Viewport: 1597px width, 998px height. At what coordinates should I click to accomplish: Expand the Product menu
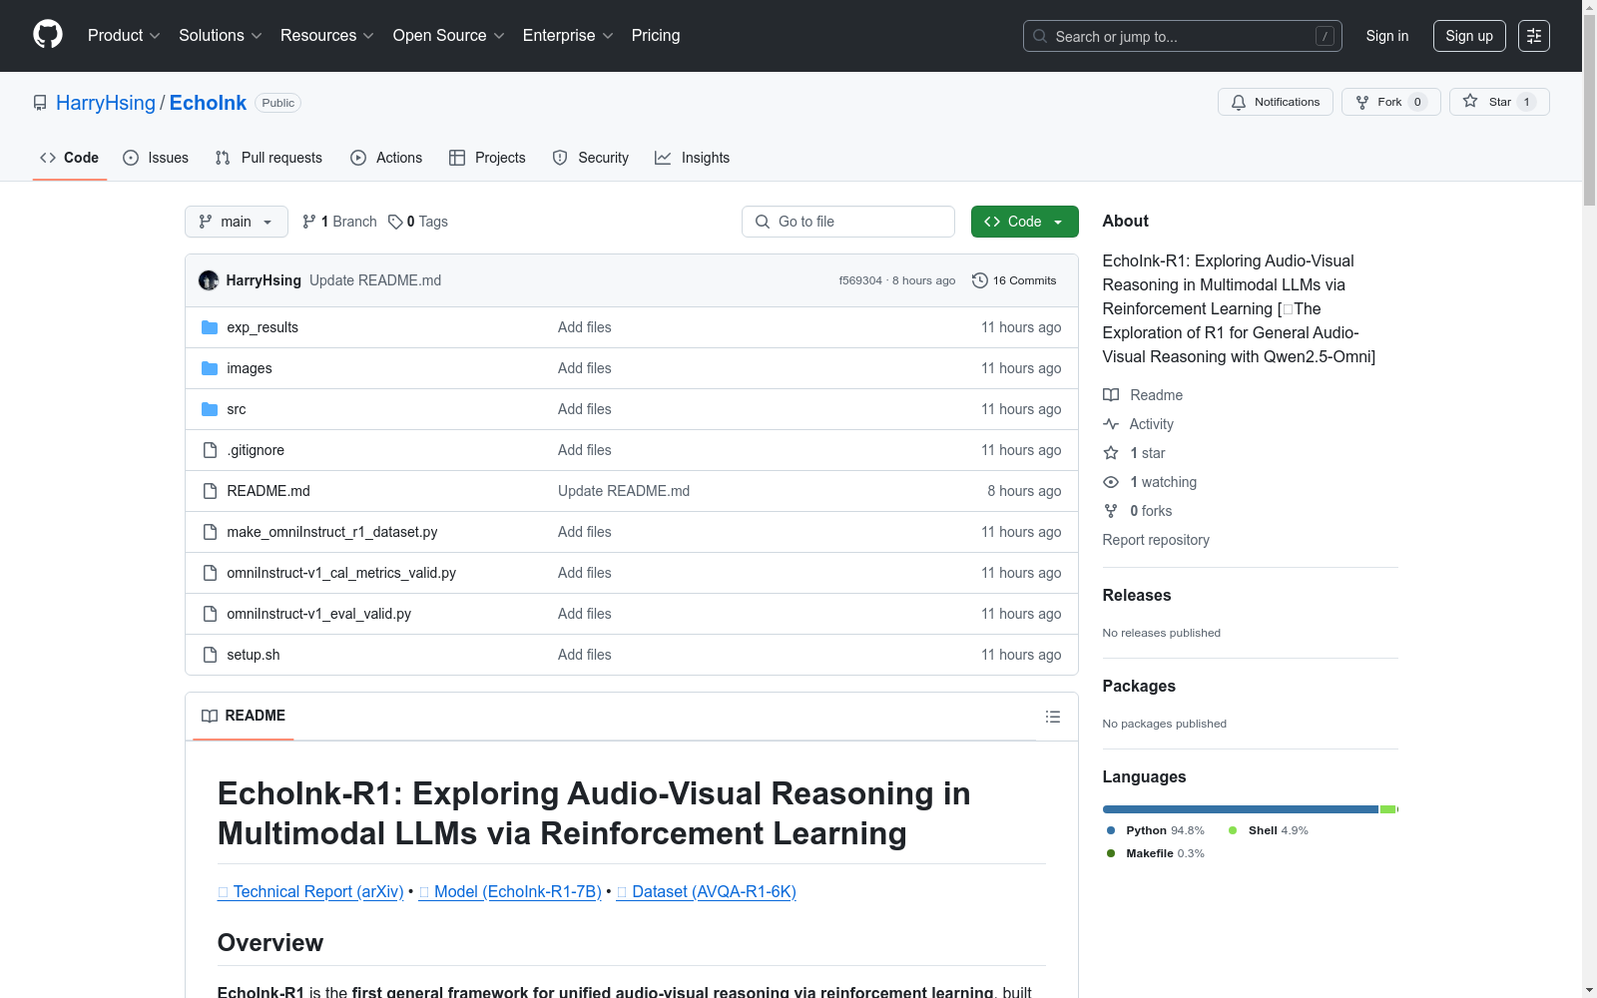[124, 36]
